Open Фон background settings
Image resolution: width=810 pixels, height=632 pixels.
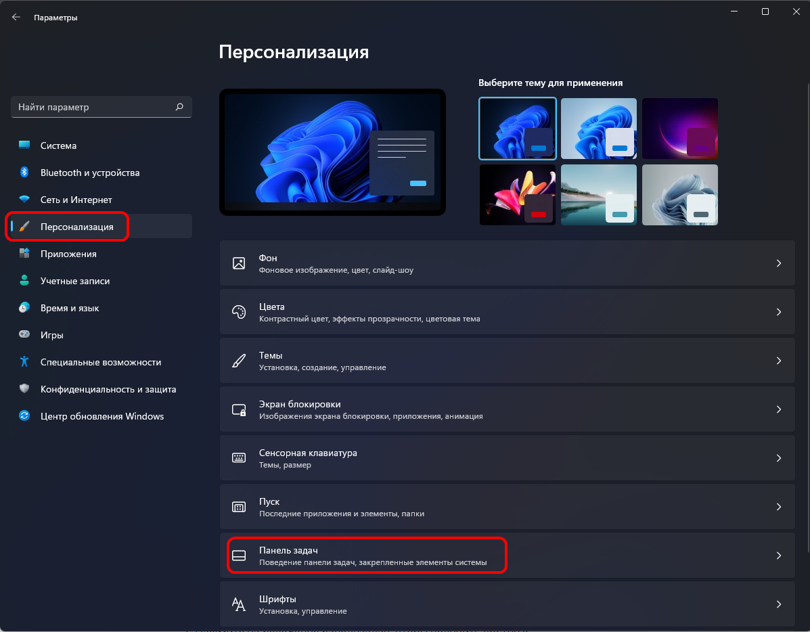pos(508,263)
